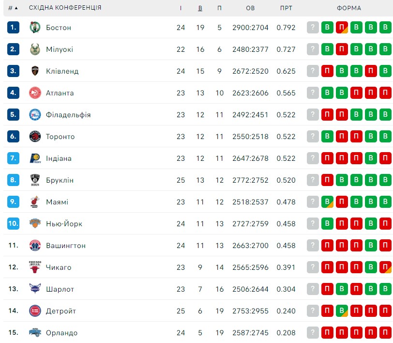This screenshot has height=343, width=393.
Task: Open the Atlanta Hawks logo
Action: (x=35, y=93)
